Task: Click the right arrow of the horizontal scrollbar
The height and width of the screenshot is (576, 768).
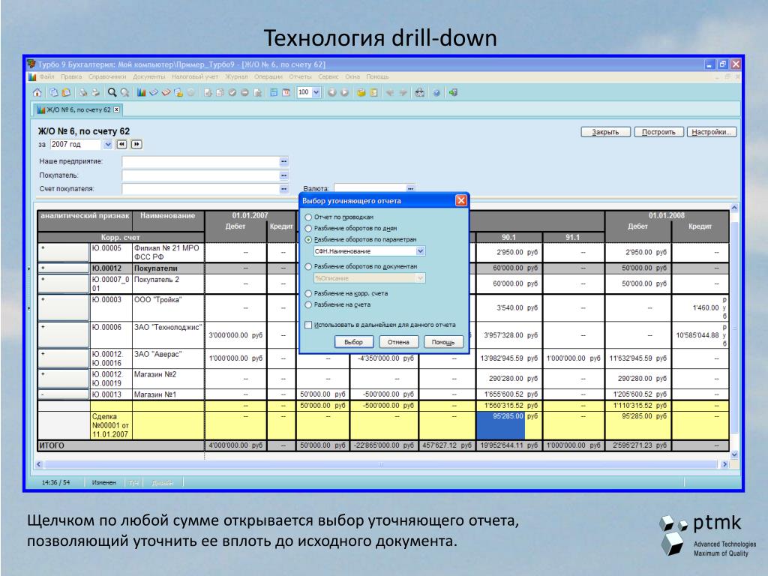Action: pyautogui.click(x=724, y=463)
